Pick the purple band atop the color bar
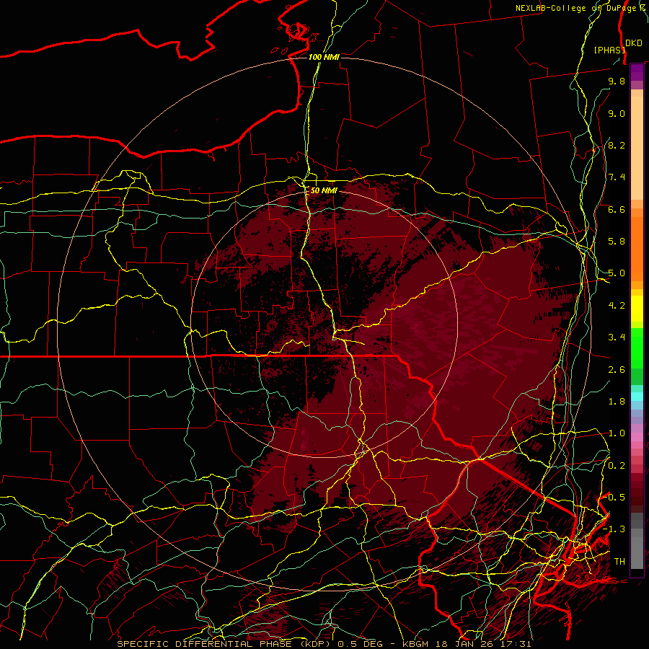649x649 pixels. [637, 72]
